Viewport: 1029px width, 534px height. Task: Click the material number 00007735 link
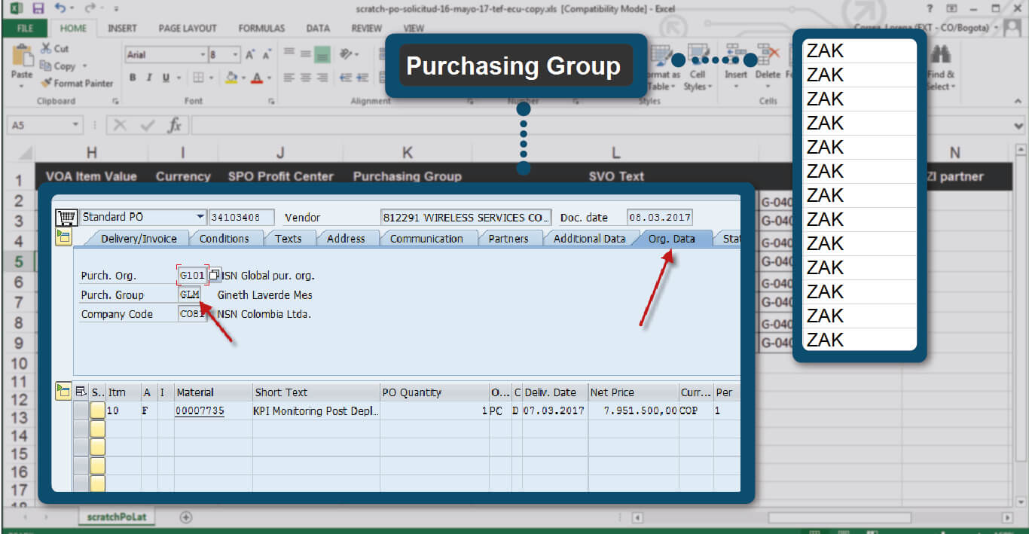pos(199,411)
